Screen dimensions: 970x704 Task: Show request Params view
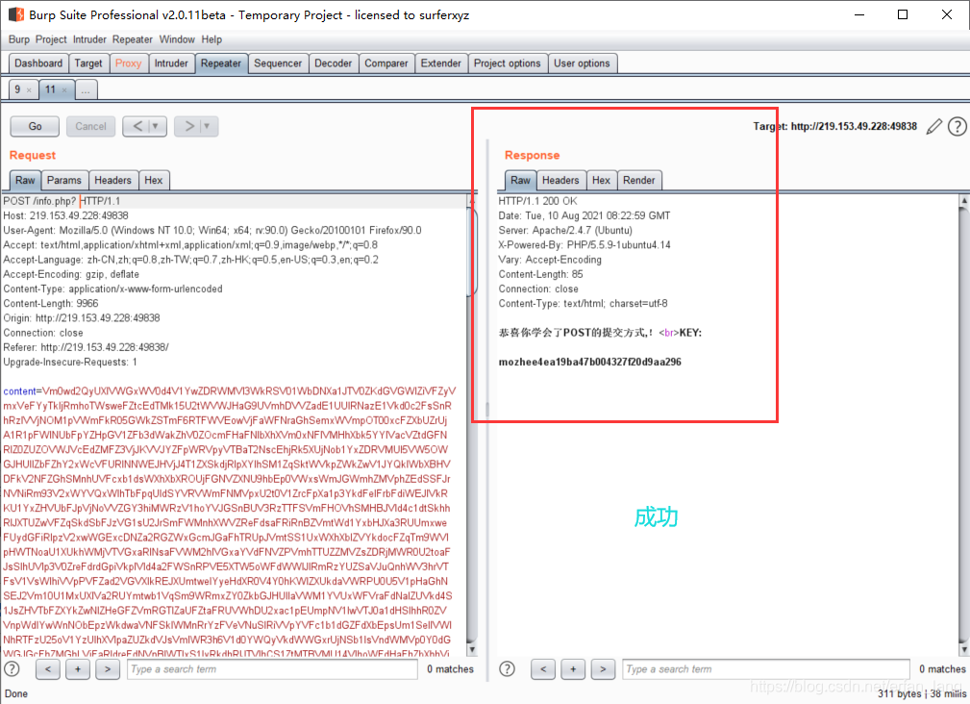tap(64, 180)
